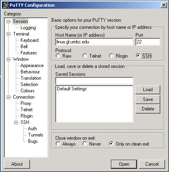Collapse the Session tree node
The image size is (169, 172).
(x=8, y=21)
